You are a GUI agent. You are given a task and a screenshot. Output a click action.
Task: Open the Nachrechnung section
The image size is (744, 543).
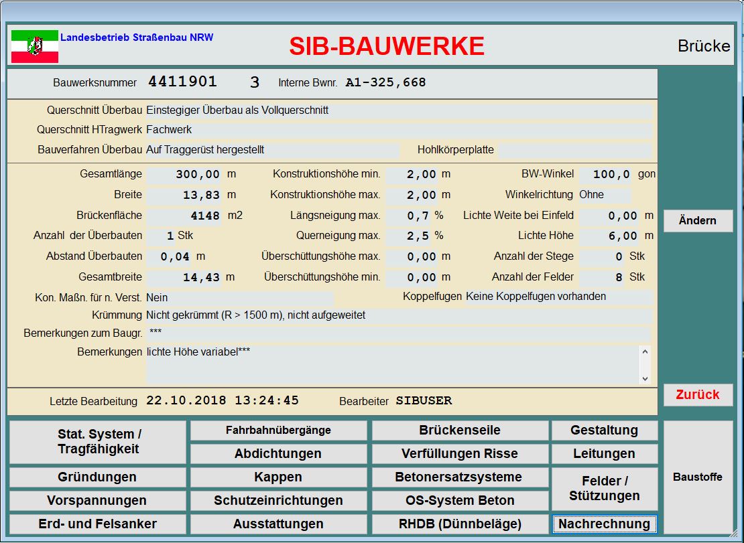605,524
